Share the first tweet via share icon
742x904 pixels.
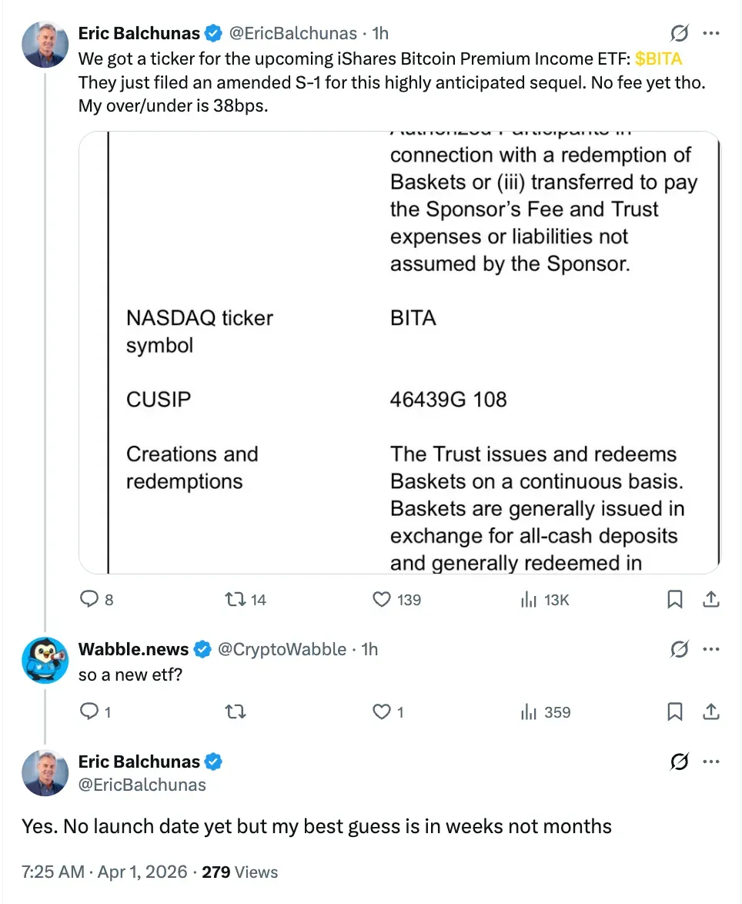(712, 599)
